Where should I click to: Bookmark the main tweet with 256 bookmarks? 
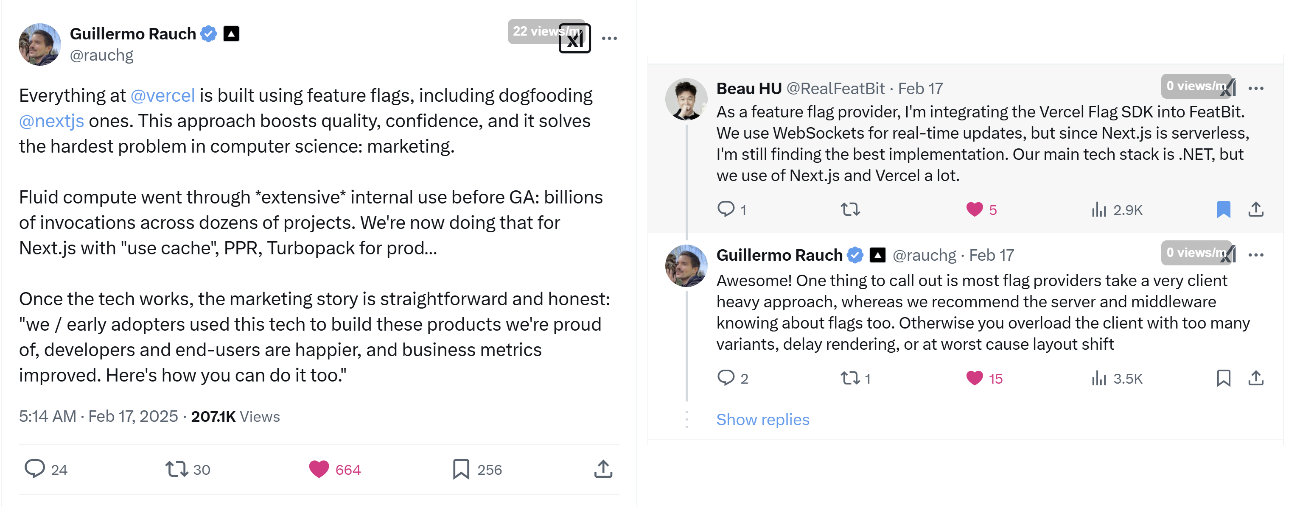[477, 469]
